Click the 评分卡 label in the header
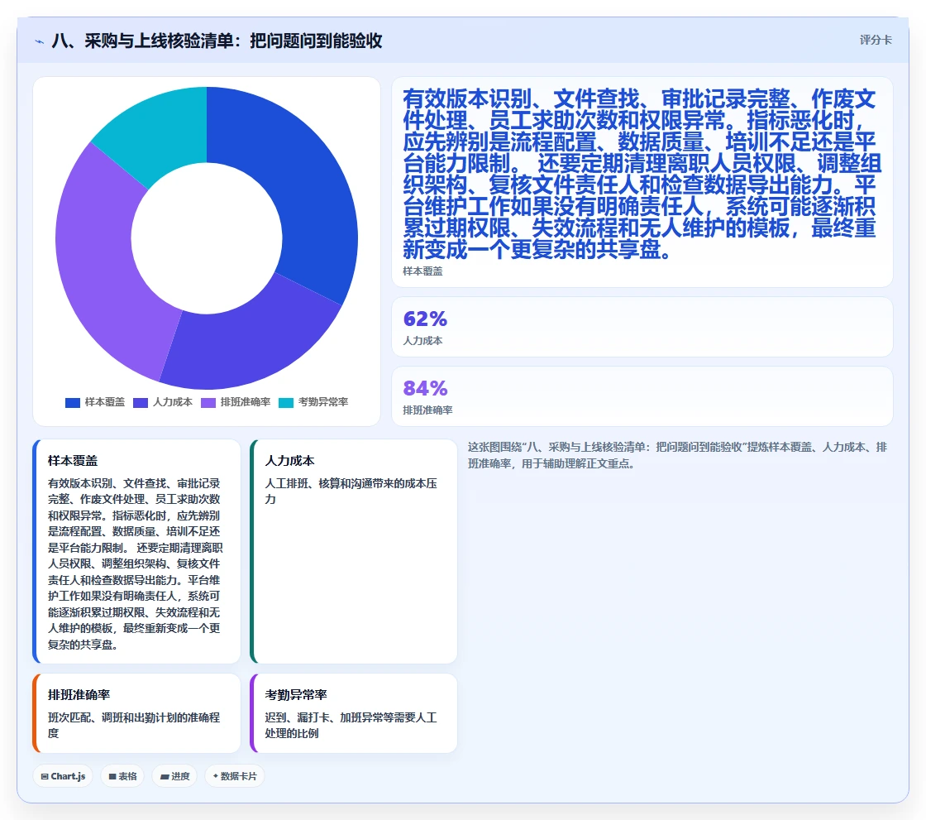Screen dimensions: 926x820 pyautogui.click(x=876, y=41)
